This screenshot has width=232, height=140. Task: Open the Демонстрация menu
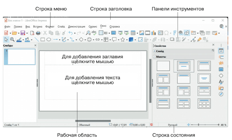[77, 27]
